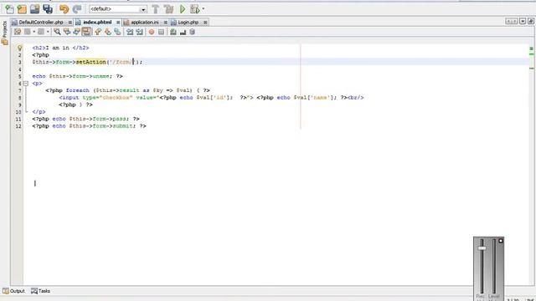The width and height of the screenshot is (536, 301).
Task: Click the Uncomment icon in editor toolbar
Action: pos(183,32)
